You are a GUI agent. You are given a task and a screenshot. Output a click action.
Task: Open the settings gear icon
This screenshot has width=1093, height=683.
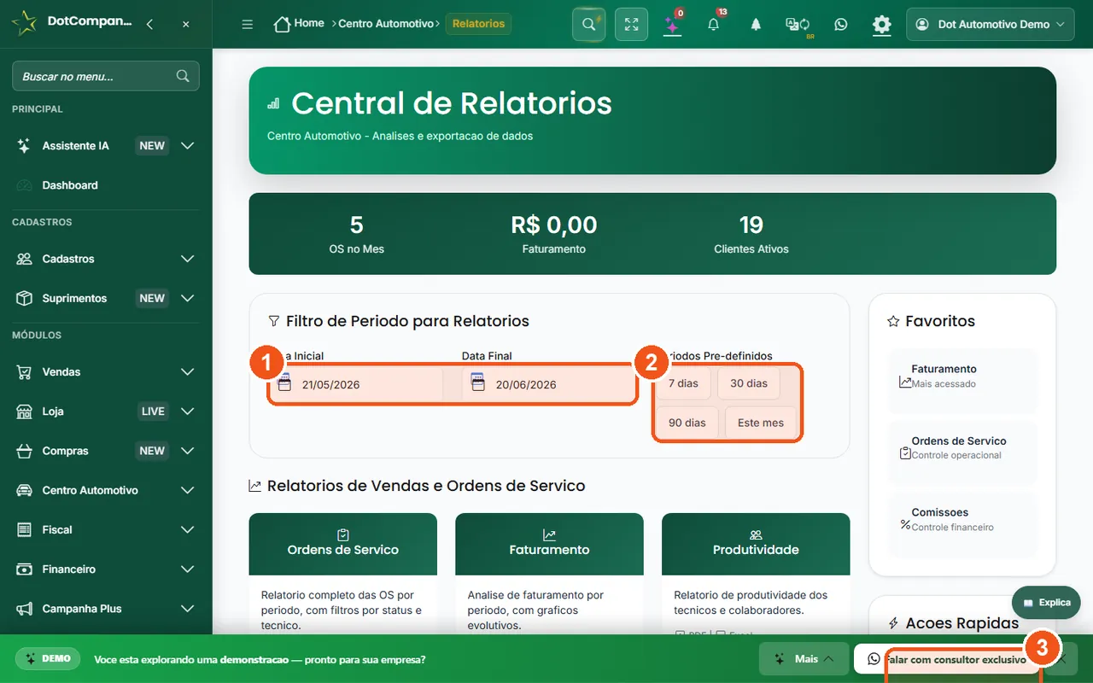882,25
